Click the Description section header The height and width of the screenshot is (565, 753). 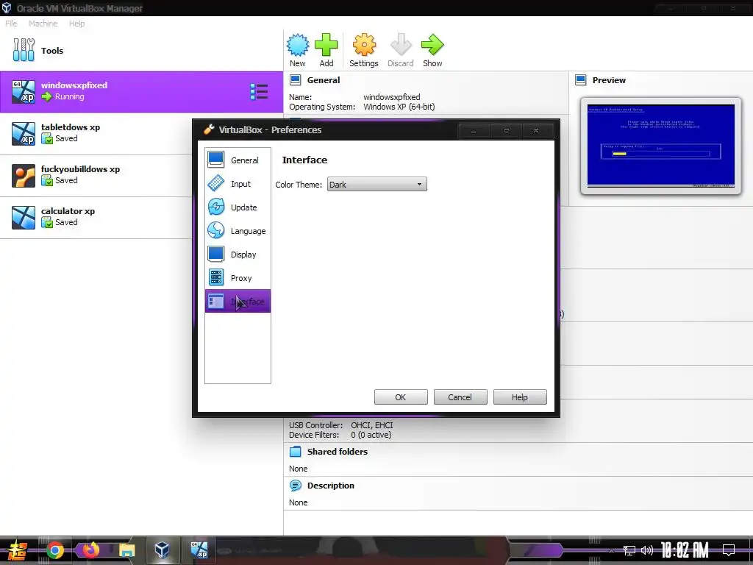[x=330, y=486]
